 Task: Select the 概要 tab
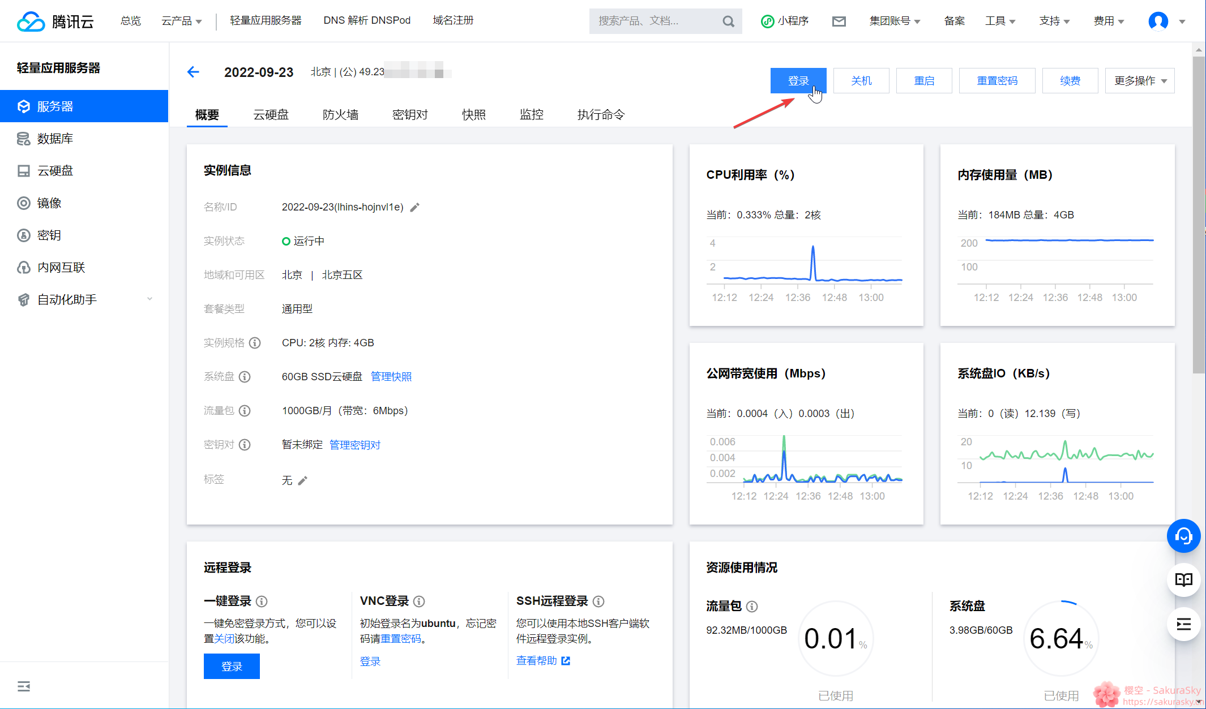[x=207, y=115]
